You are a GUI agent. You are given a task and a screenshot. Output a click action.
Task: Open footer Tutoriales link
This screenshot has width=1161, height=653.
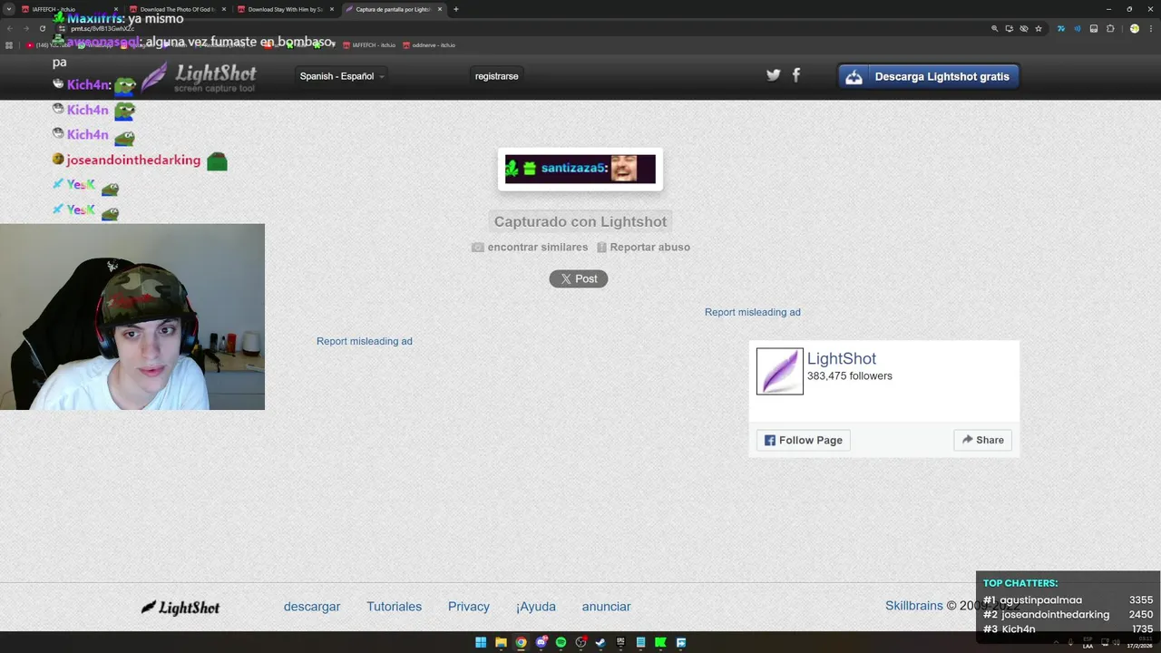pyautogui.click(x=395, y=607)
